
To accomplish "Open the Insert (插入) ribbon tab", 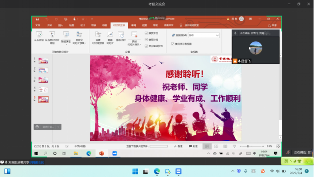I will (60, 25).
